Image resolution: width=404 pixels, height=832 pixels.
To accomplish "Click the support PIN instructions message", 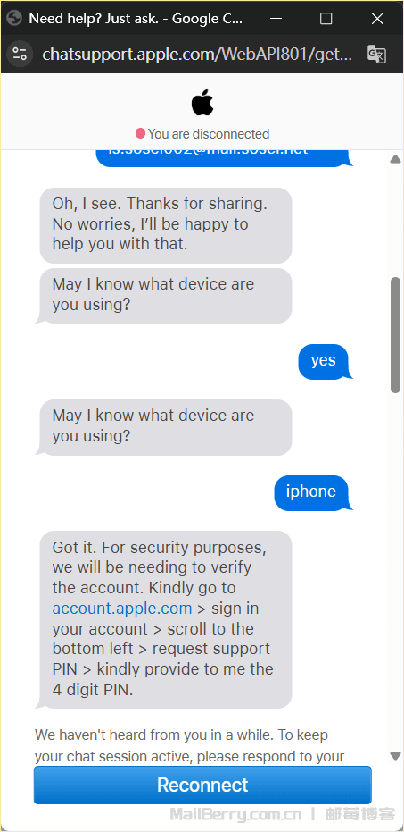I will [x=166, y=618].
